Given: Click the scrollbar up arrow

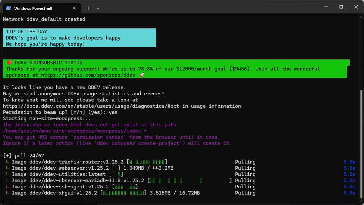Looking at the screenshot, I should point(361,16).
